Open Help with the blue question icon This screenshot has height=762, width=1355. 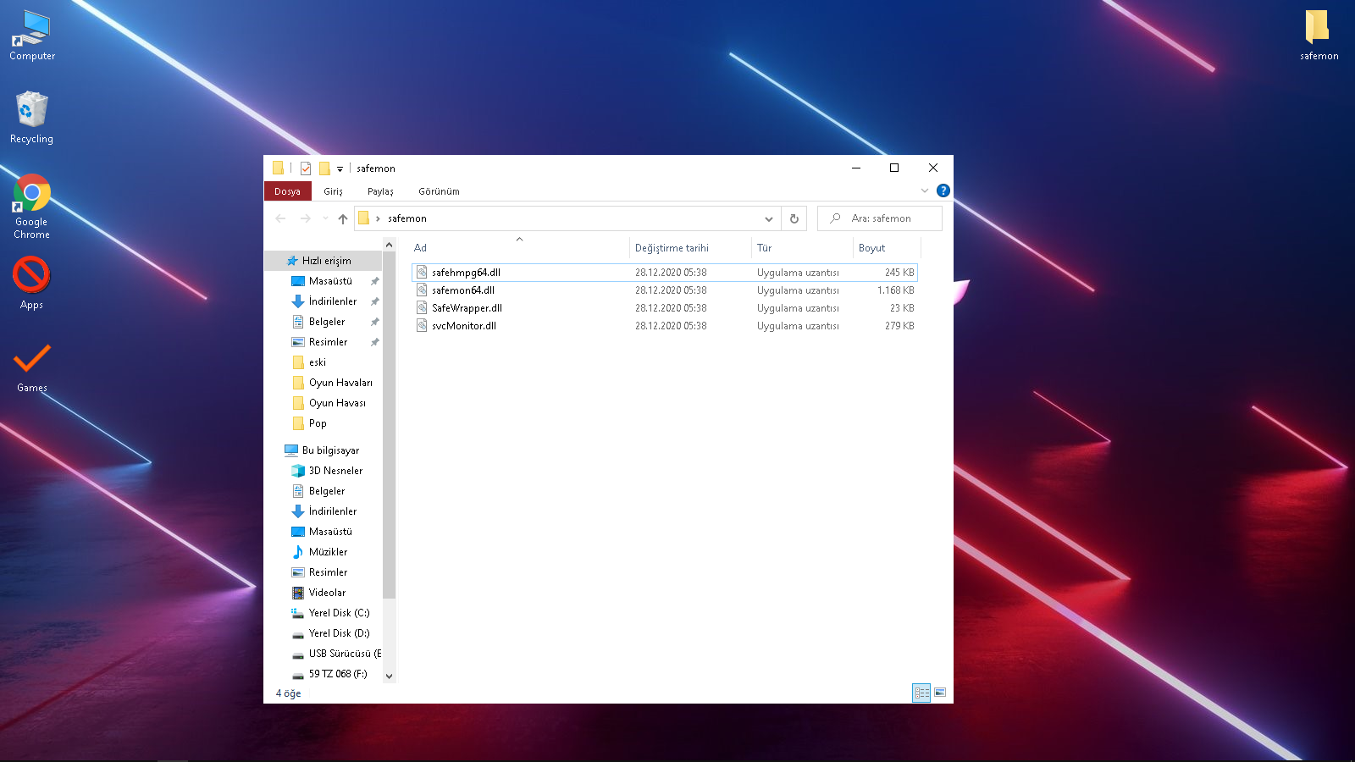(x=943, y=190)
